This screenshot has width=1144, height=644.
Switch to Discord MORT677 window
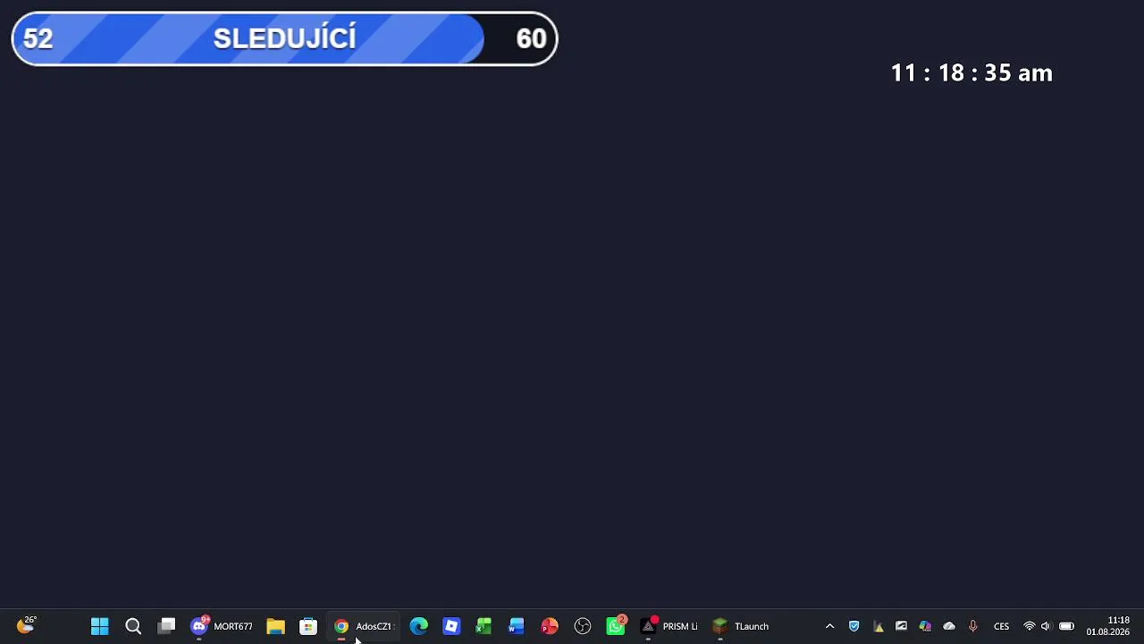tap(222, 626)
